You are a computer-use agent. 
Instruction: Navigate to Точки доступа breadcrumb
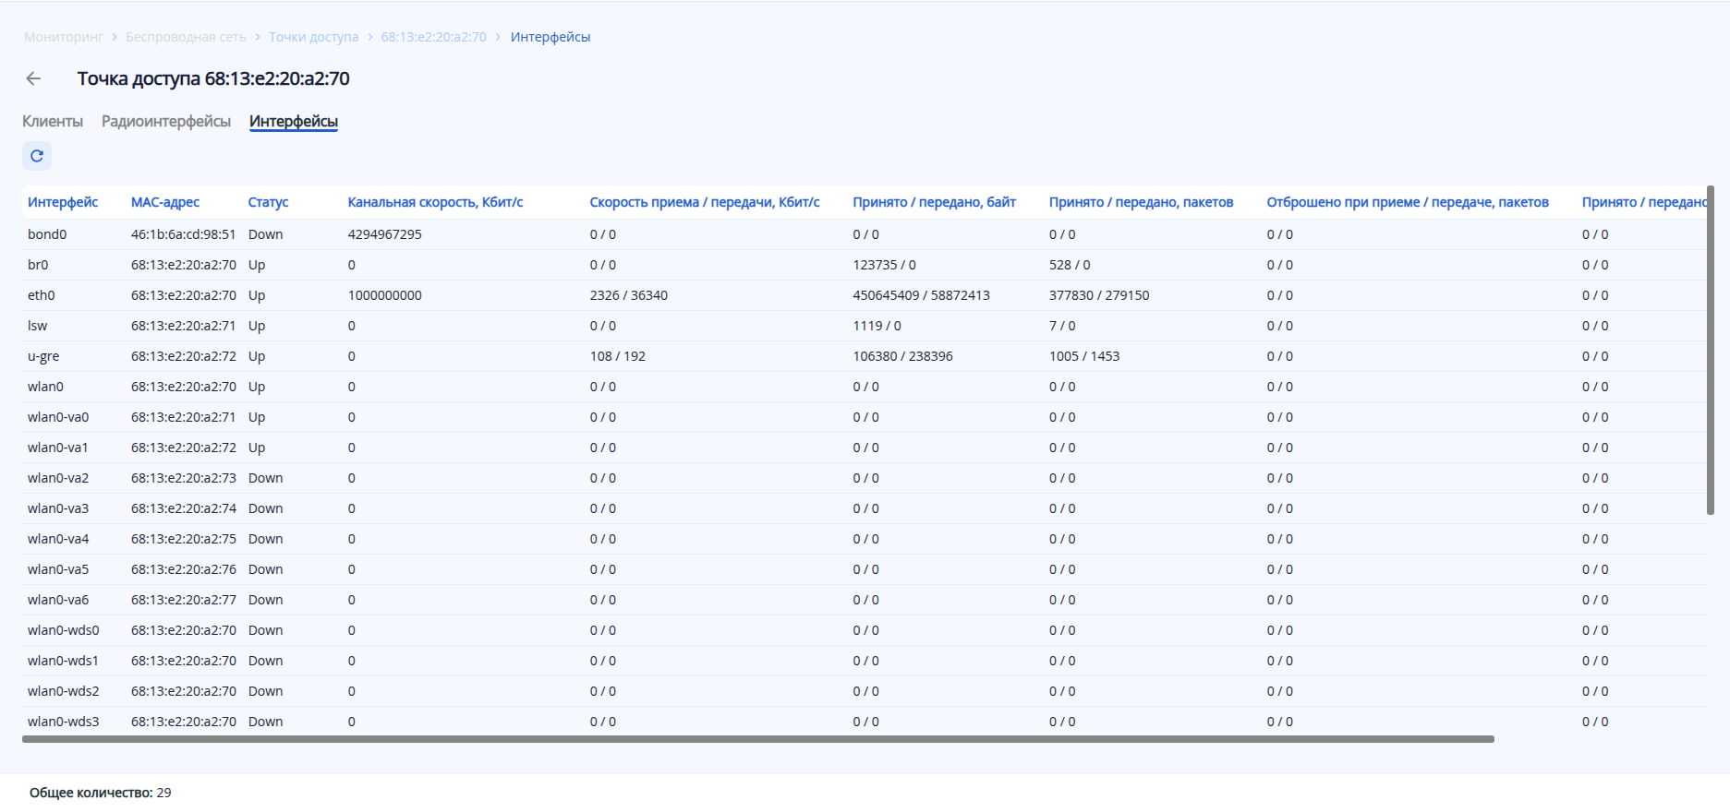click(x=313, y=37)
